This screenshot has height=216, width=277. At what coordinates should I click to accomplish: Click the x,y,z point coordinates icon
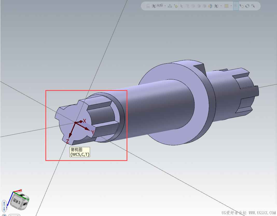170,6
